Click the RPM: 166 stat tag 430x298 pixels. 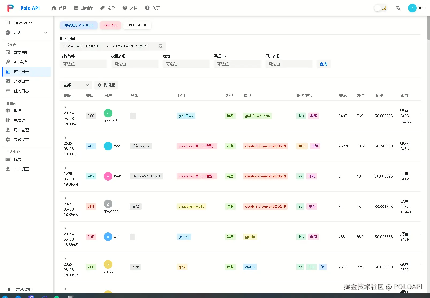(x=110, y=25)
